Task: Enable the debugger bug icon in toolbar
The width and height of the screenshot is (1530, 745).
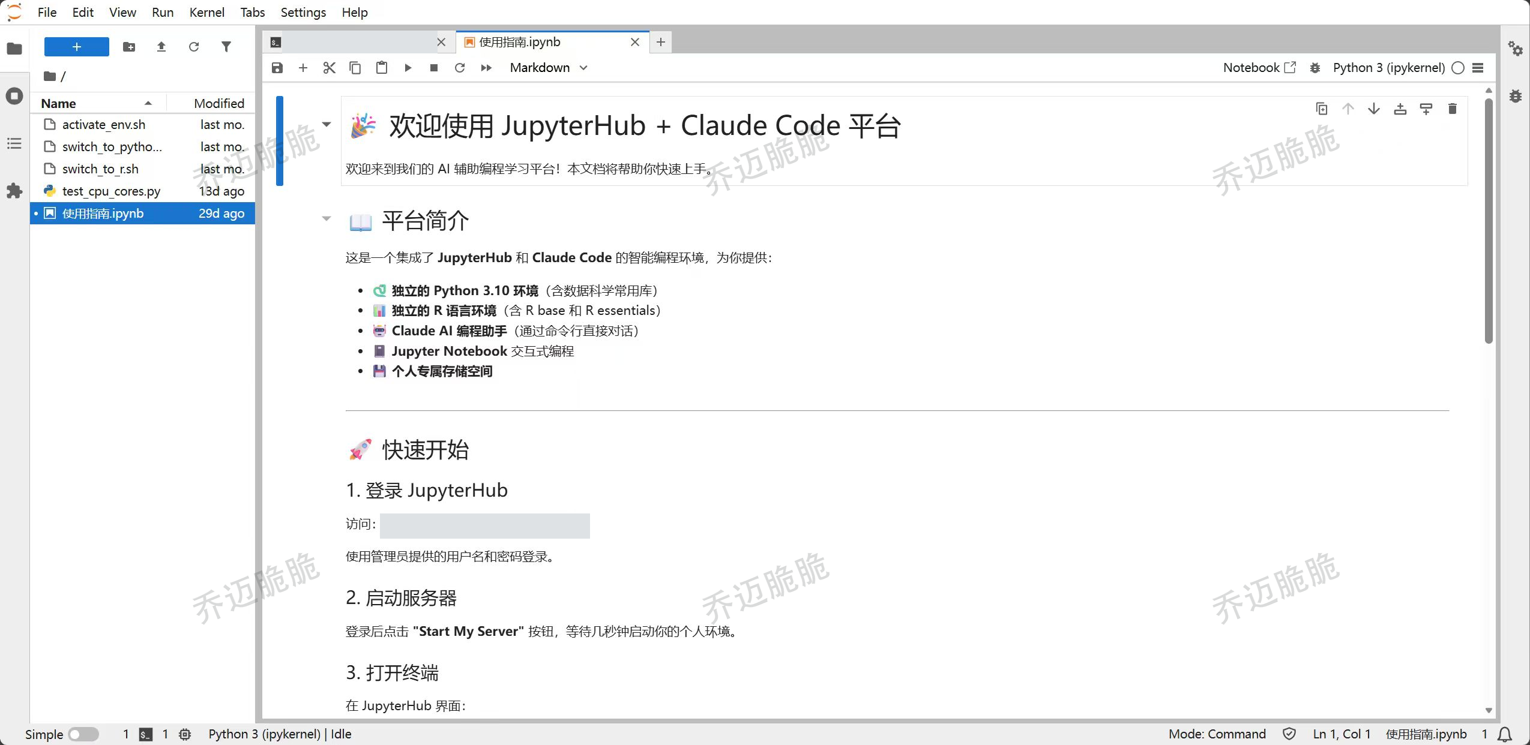Action: 1315,68
